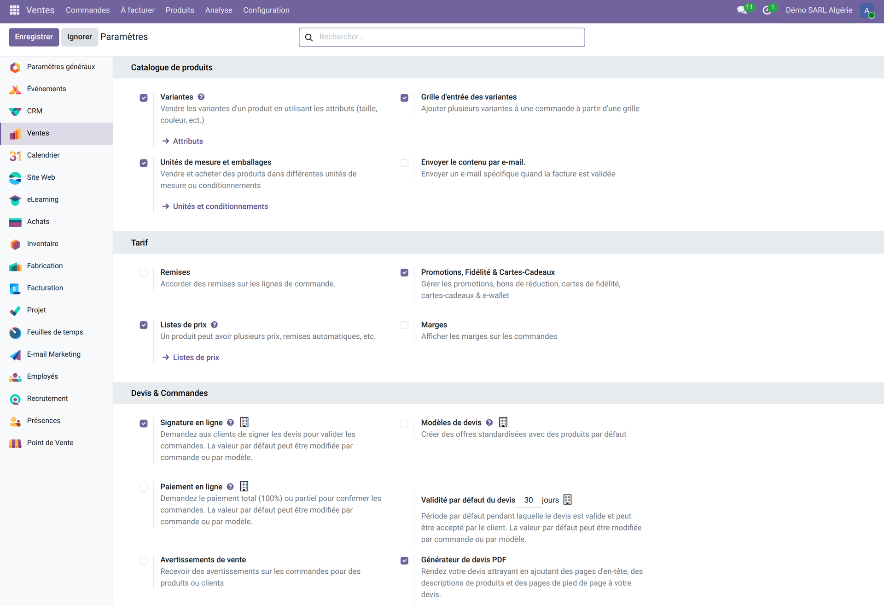Enable Modèles de devis checkbox
Viewport: 884px width, 606px height.
pos(404,424)
